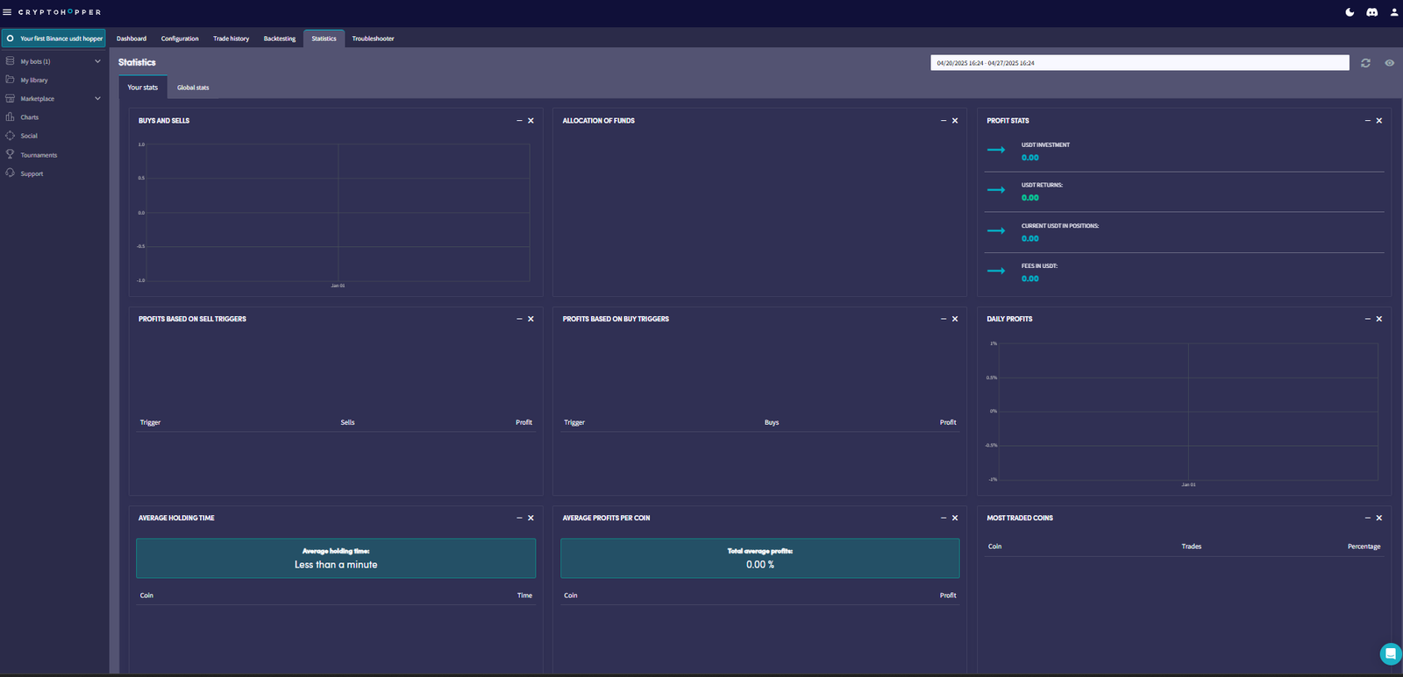1403x677 pixels.
Task: Open the hamburger menu icon
Action: pyautogui.click(x=7, y=12)
